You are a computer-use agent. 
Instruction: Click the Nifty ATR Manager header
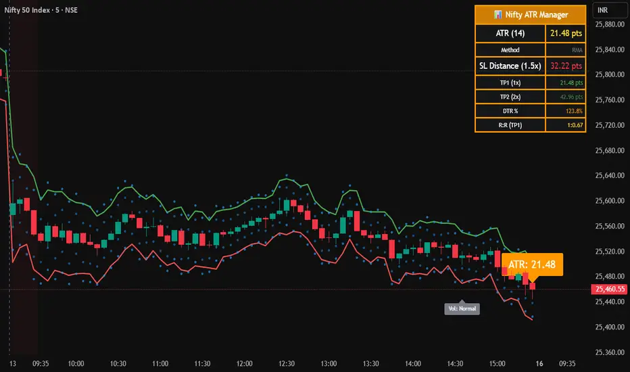coord(531,15)
